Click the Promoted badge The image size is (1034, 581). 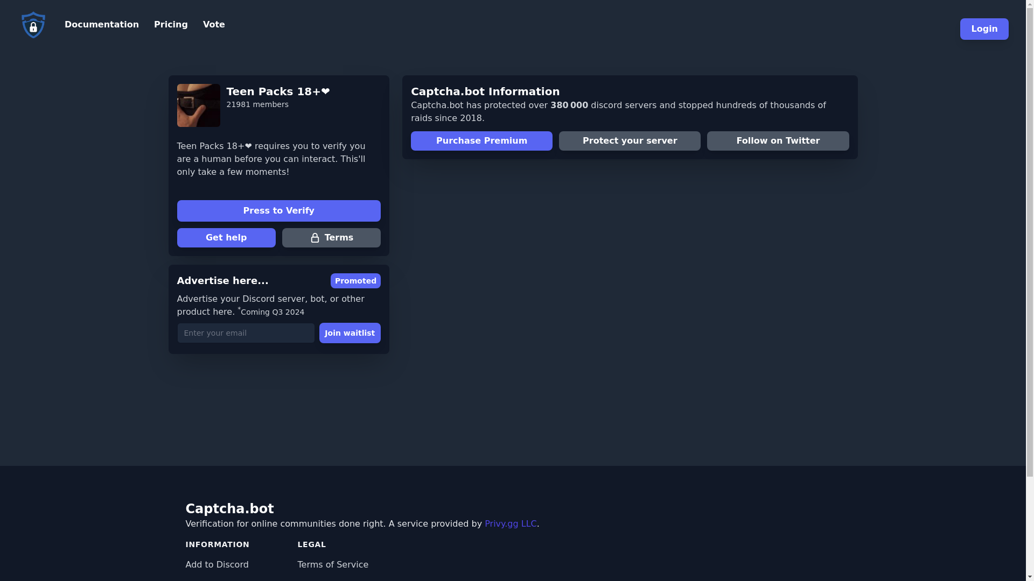(355, 281)
